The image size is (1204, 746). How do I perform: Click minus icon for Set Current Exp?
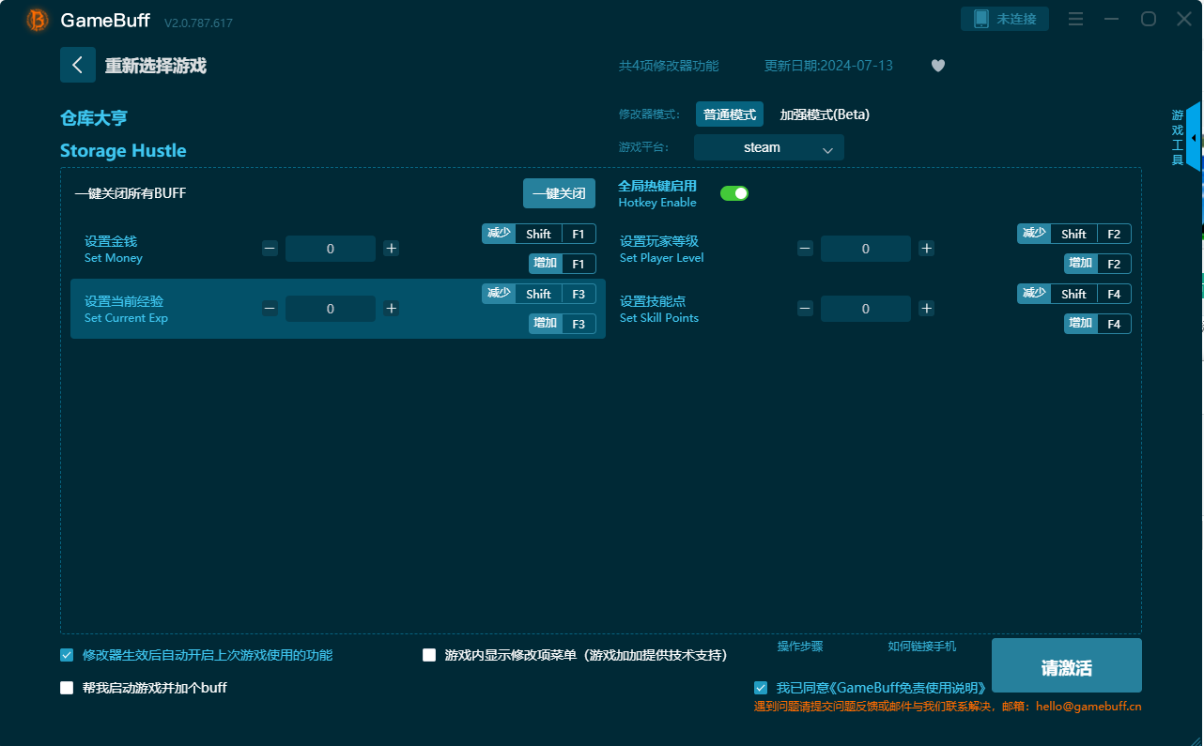point(270,309)
